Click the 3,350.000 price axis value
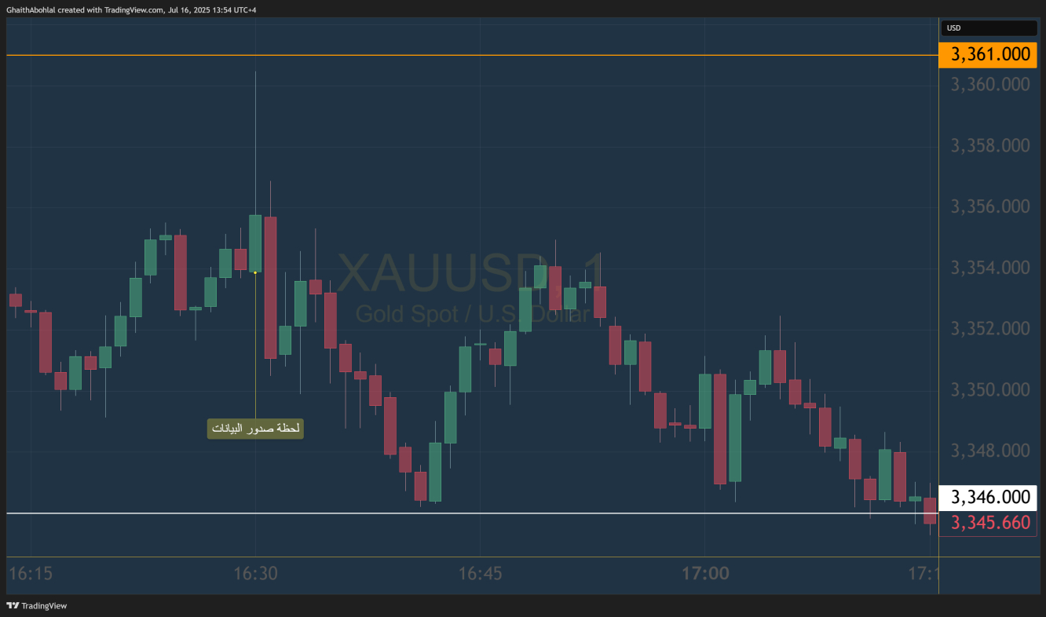Screen dimensions: 1046x617 pos(990,390)
